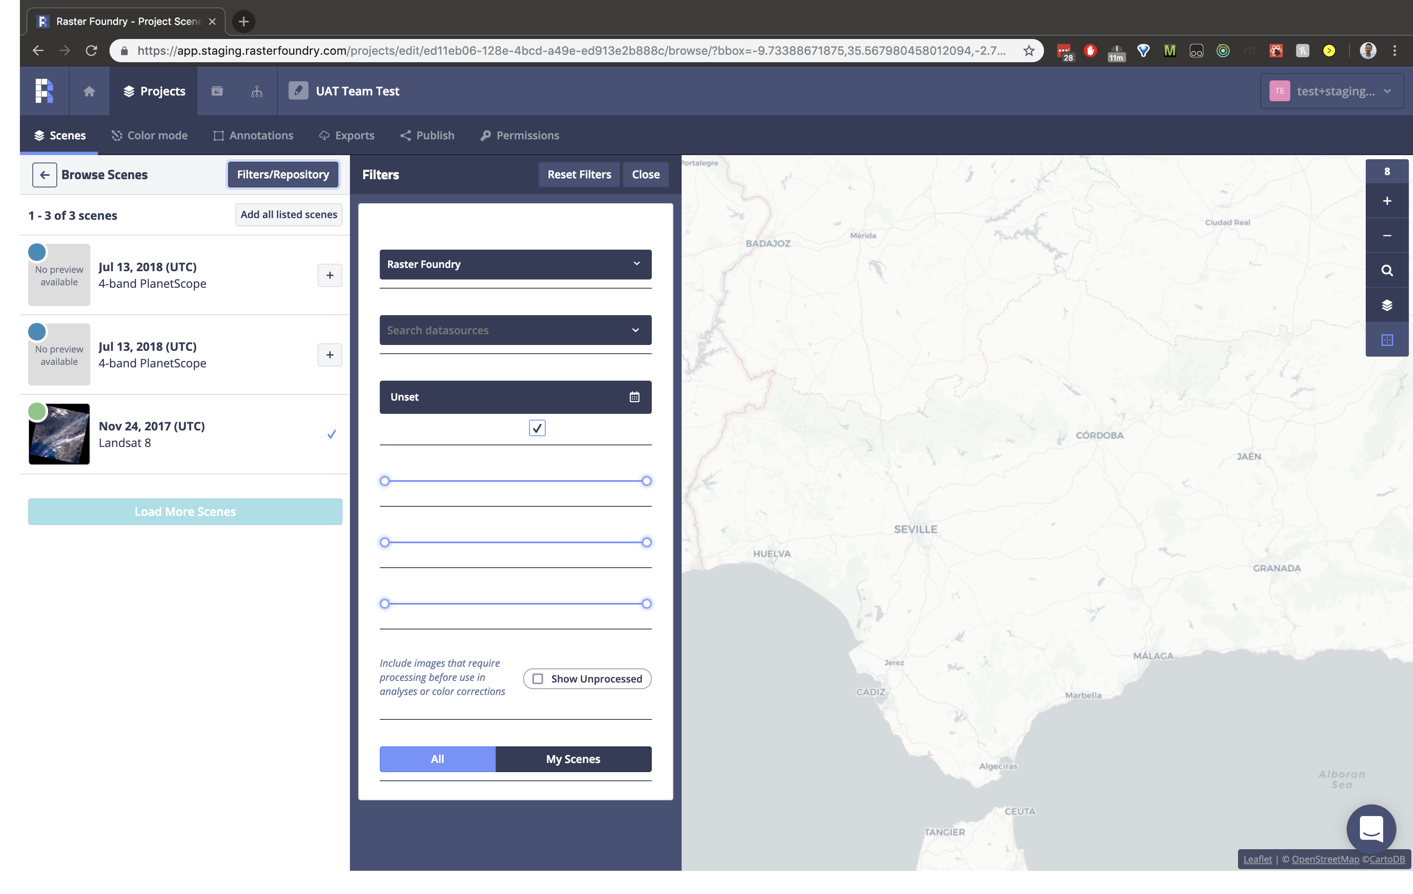Open the map search tool

coord(1386,270)
